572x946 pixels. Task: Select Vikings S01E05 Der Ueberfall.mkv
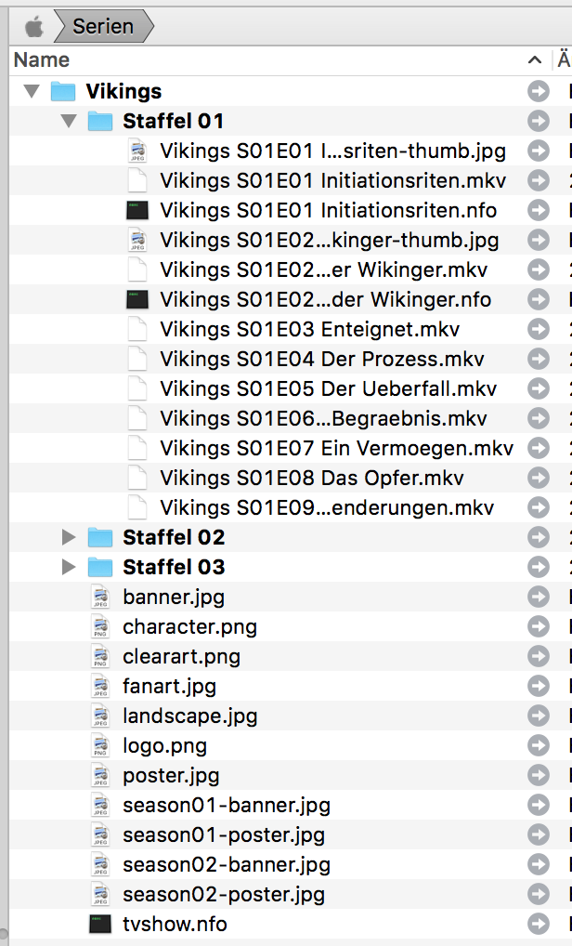[x=328, y=388]
